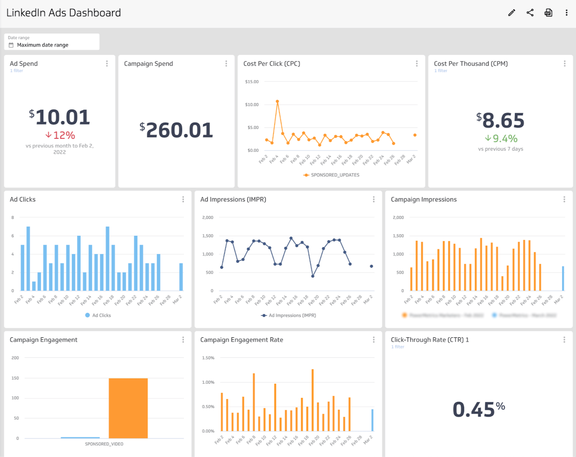576x457 pixels.
Task: Open Ad Impressions (IMPR) card menu
Action: (373, 199)
